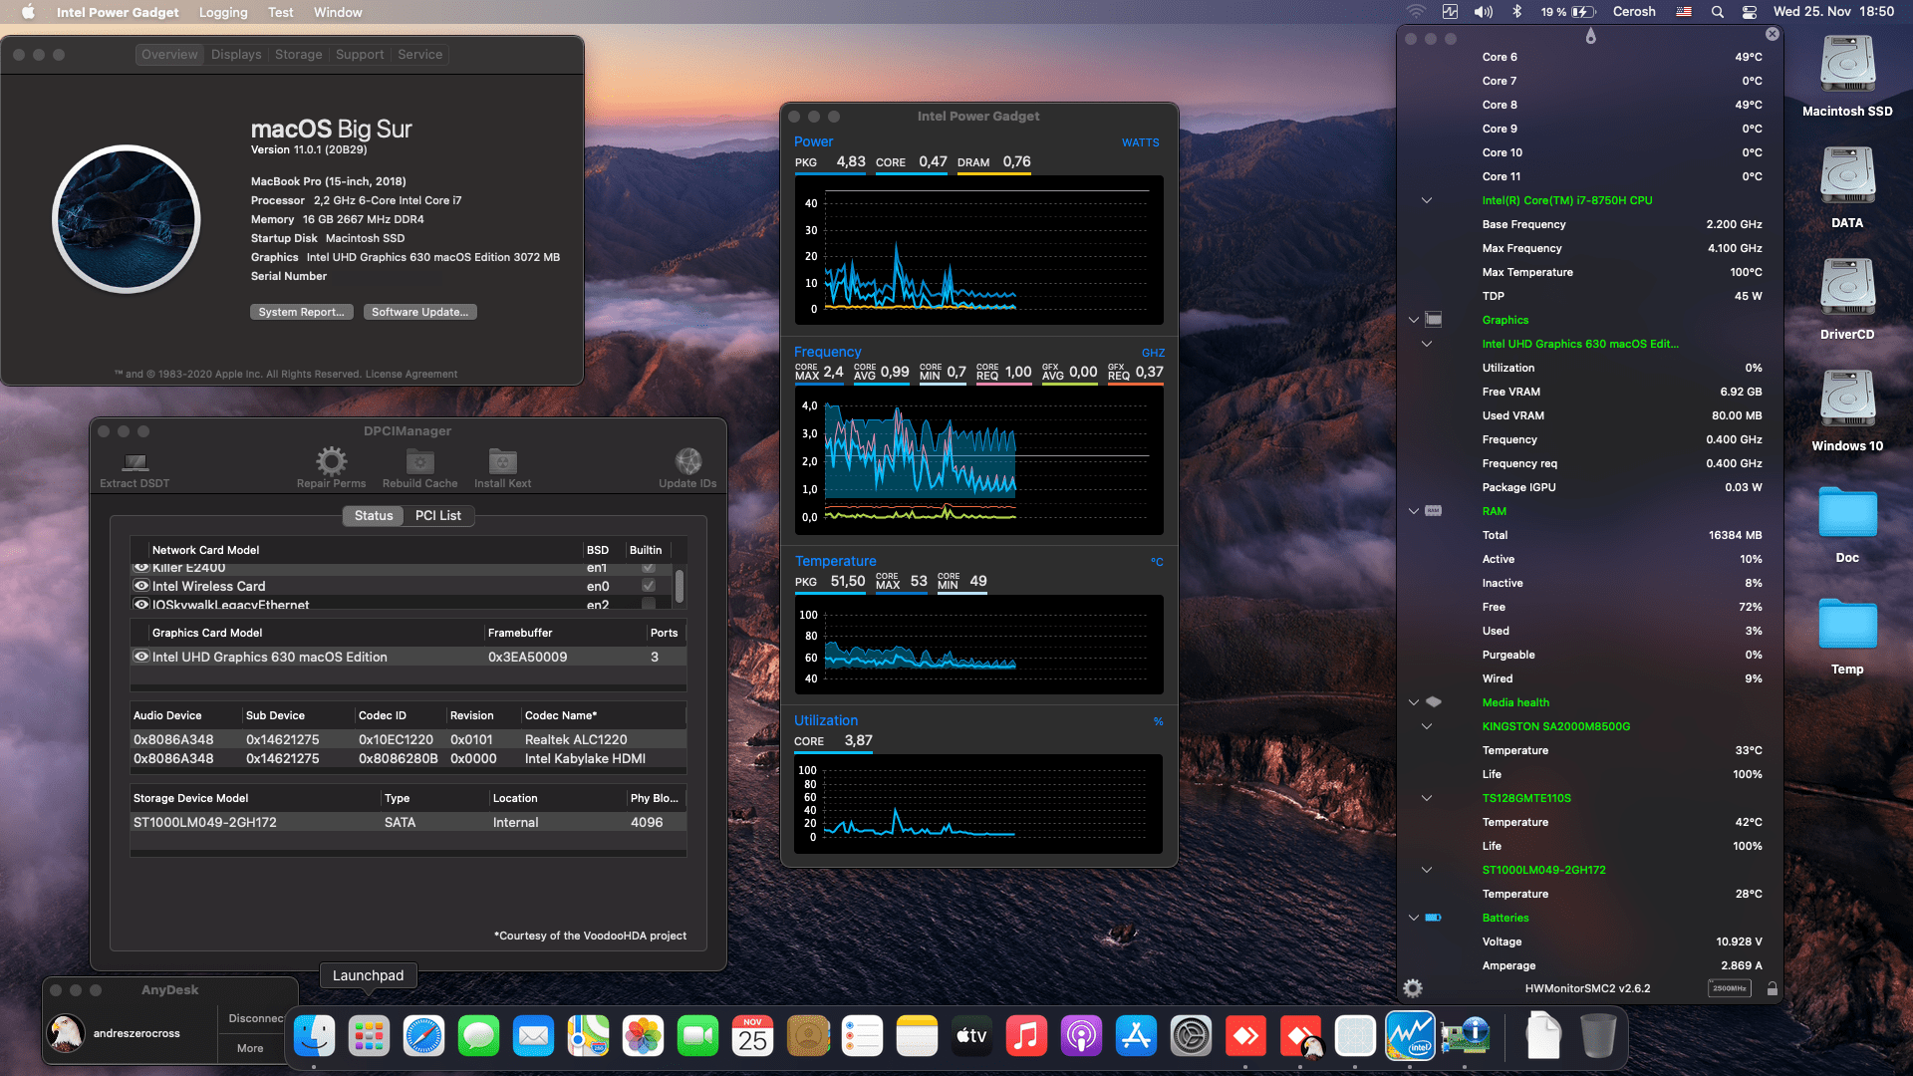Click the Rebuild Cache folder icon

(x=419, y=461)
